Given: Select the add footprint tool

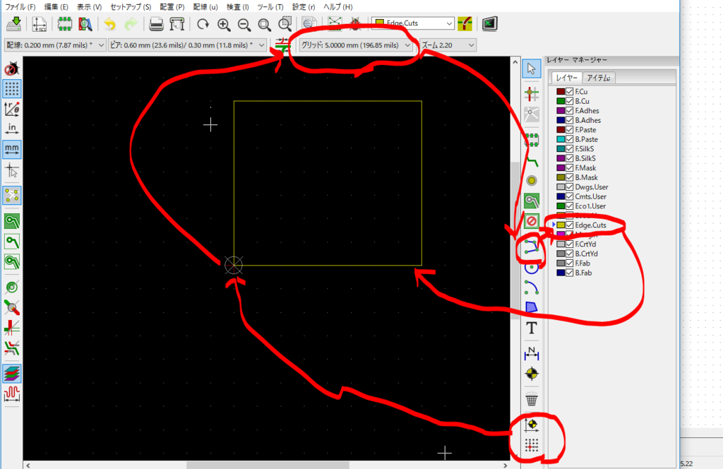Looking at the screenshot, I should (532, 139).
